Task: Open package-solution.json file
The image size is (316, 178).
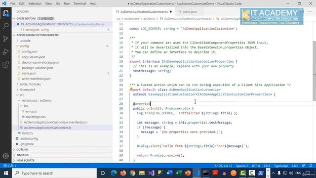Action: tap(38, 68)
